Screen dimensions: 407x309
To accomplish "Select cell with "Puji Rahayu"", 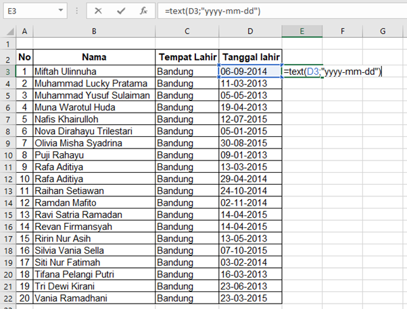I will 94,155.
